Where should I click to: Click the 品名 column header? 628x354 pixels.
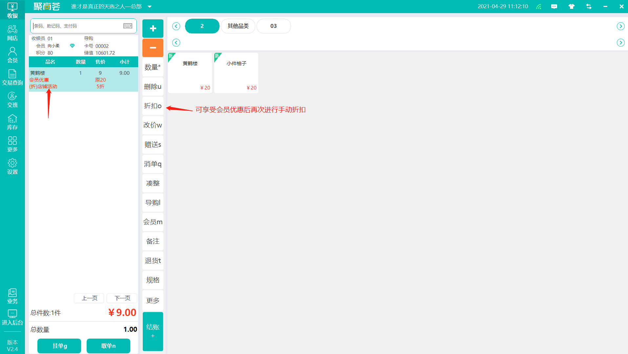50,62
